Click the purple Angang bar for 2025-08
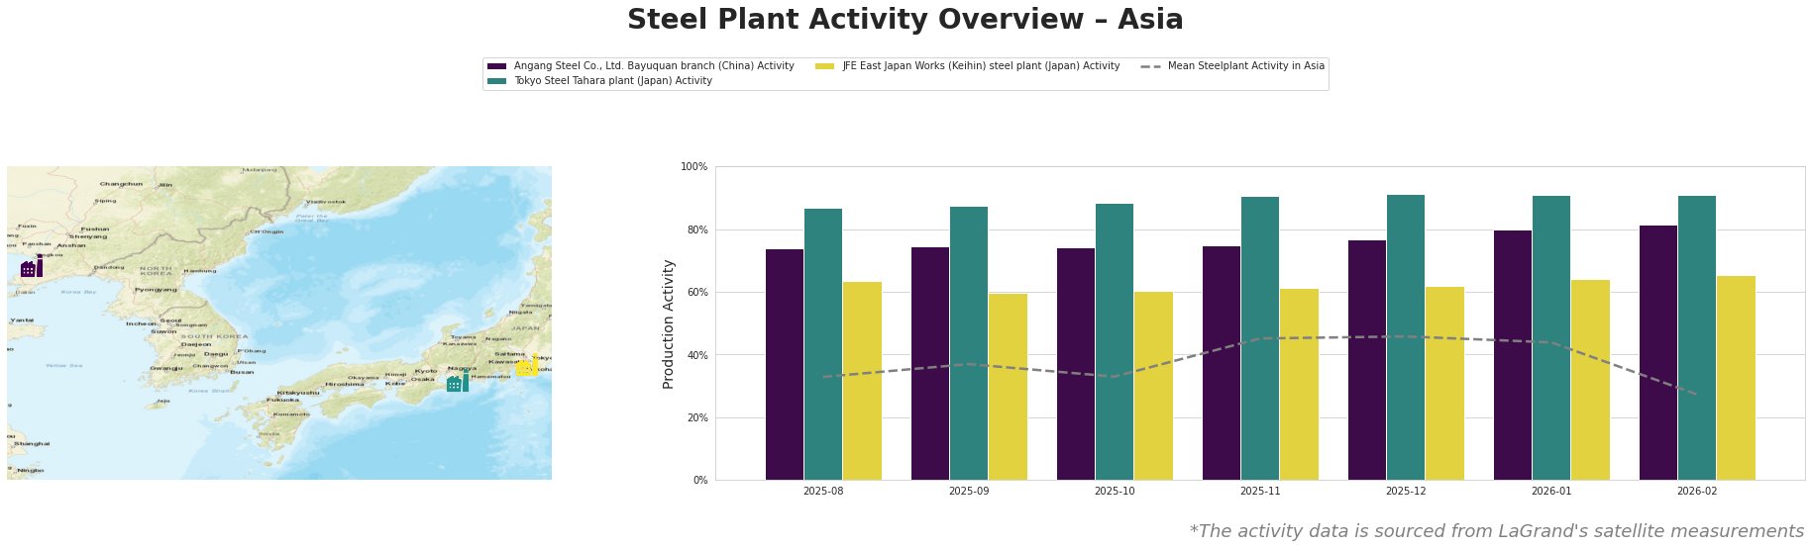This screenshot has height=548, width=1811. point(785,364)
